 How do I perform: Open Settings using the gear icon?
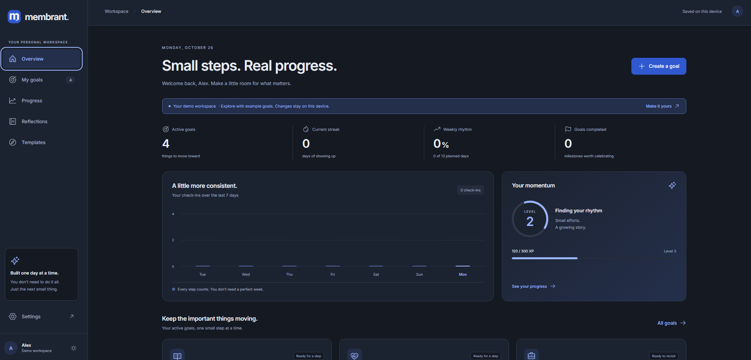(13, 317)
